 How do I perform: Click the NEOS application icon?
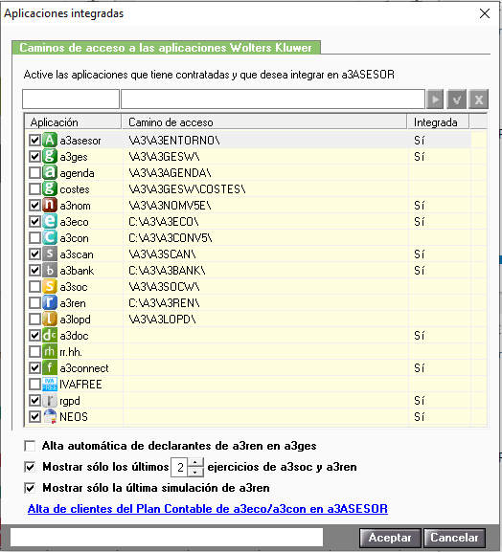point(50,416)
